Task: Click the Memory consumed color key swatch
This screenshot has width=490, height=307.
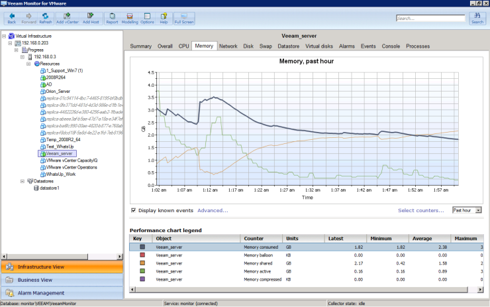Action: point(142,247)
